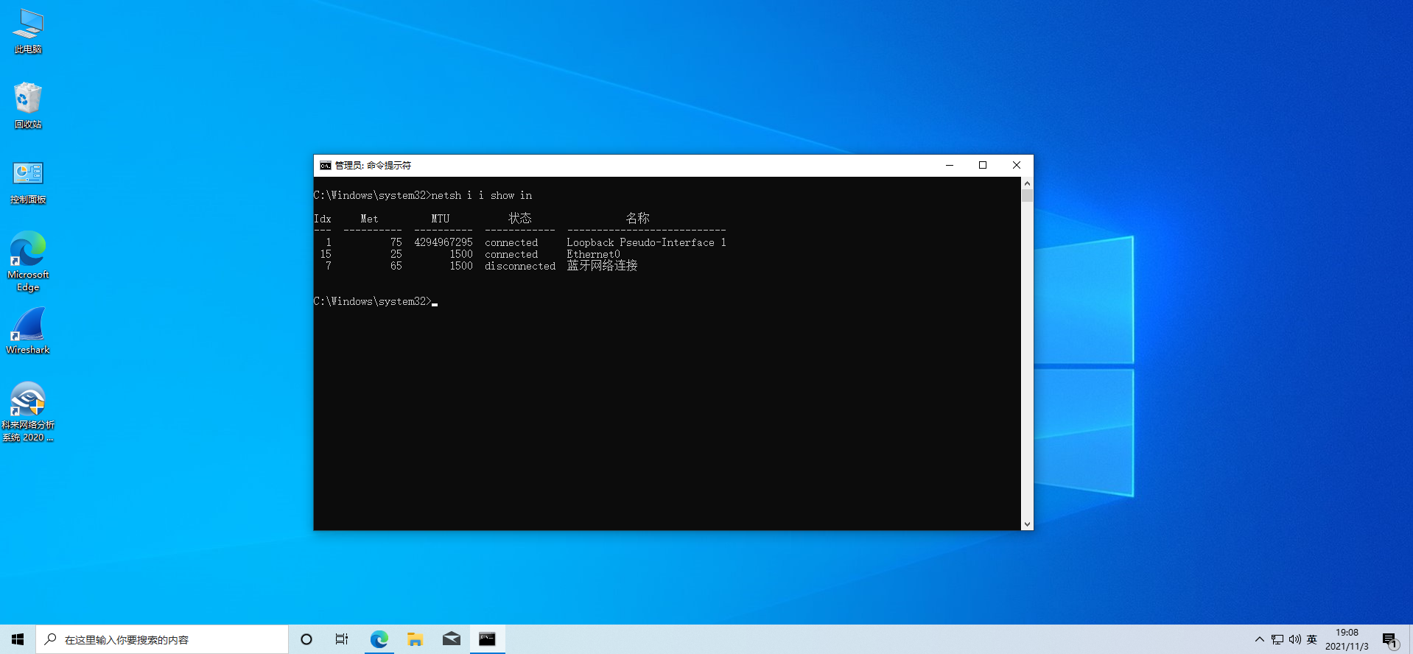The width and height of the screenshot is (1413, 654).
Task: Open the notification center icon
Action: [x=1390, y=639]
